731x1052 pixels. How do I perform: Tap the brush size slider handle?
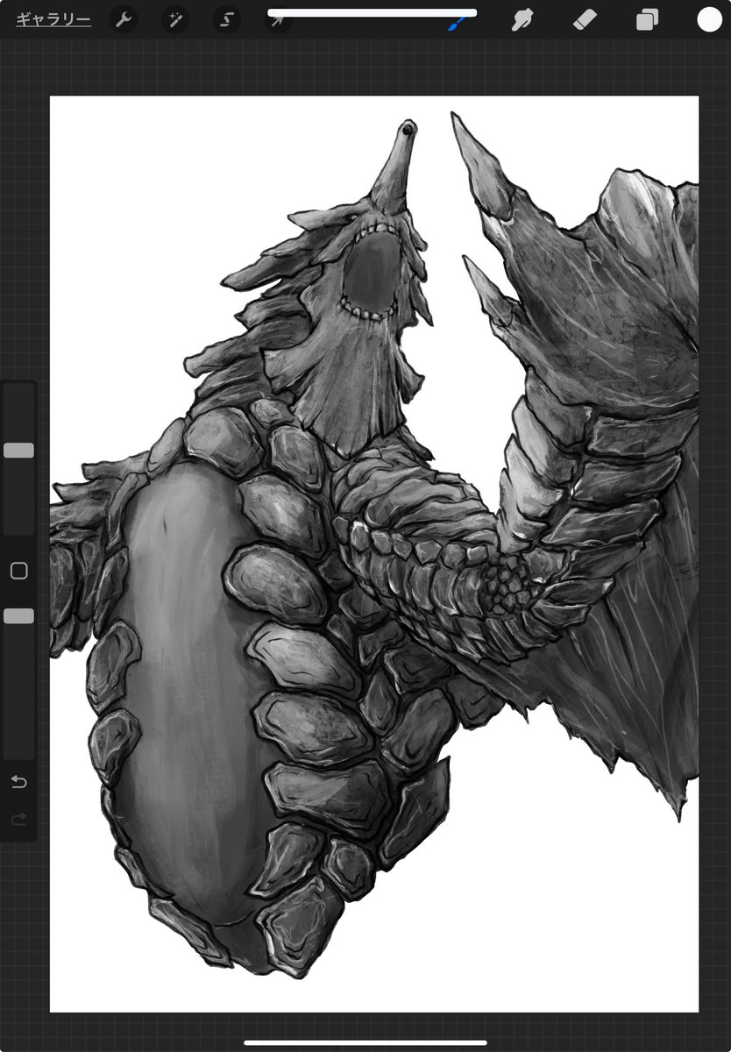click(18, 450)
